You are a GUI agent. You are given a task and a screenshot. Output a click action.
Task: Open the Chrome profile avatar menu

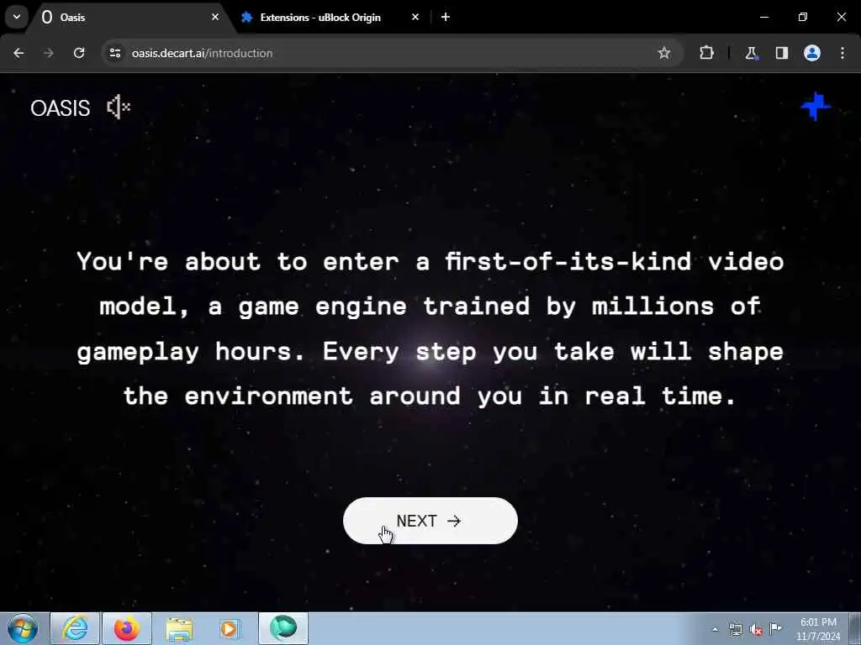[812, 53]
